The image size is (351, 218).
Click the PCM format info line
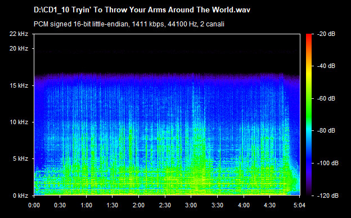(x=129, y=24)
